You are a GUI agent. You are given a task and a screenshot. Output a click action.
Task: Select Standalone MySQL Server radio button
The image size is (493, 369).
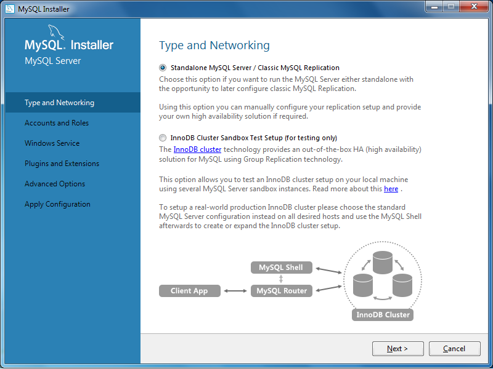click(163, 68)
